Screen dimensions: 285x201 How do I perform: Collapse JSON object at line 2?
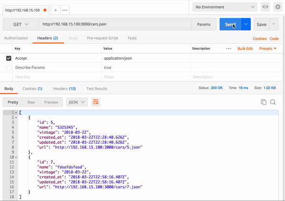coord(16,118)
